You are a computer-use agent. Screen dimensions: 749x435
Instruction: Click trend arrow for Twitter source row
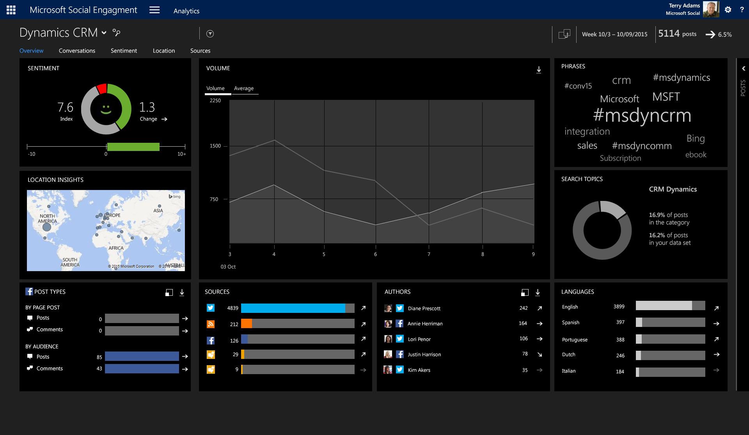(x=363, y=308)
